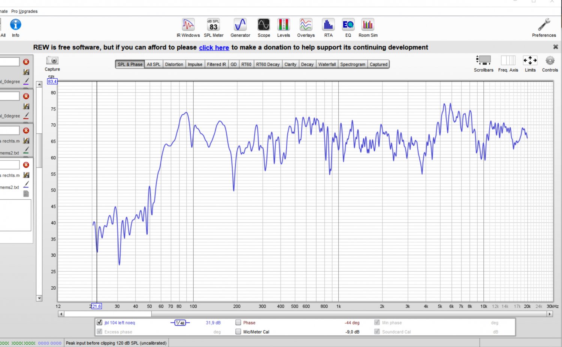Toggle the Min phase checkbox
This screenshot has width=562, height=347.
coord(377,322)
